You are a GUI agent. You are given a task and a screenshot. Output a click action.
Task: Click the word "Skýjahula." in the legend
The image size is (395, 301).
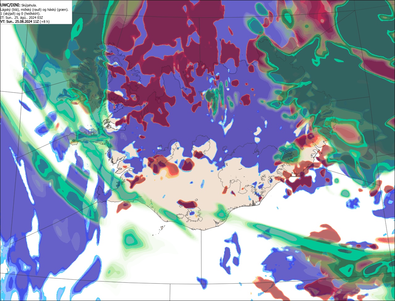tap(30, 5)
